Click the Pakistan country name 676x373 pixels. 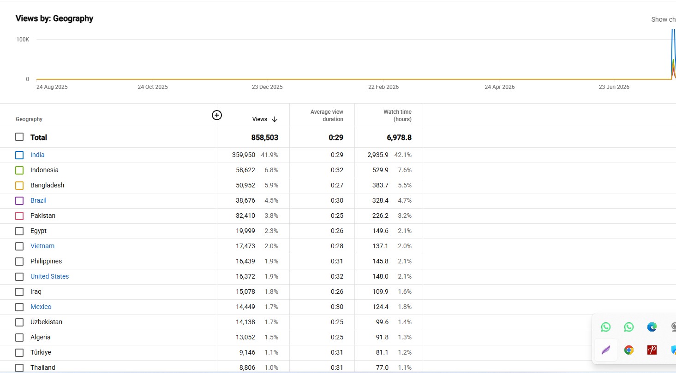[43, 216]
